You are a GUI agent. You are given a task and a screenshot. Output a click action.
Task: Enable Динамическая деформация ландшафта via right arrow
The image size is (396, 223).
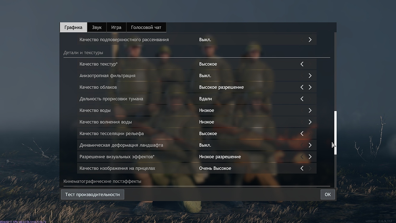[x=310, y=145]
